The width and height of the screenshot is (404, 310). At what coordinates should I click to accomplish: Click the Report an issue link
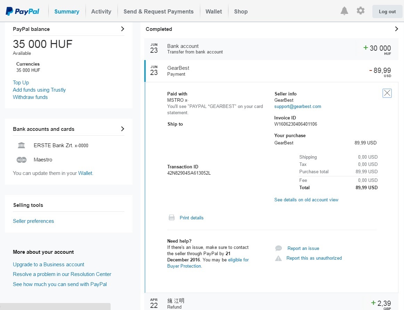(303, 248)
